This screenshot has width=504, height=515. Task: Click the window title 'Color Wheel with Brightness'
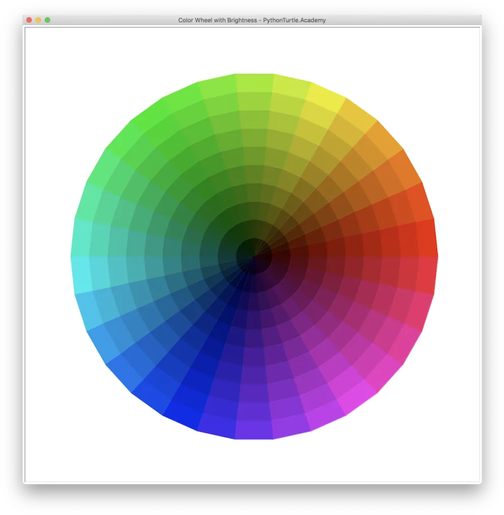(x=218, y=20)
